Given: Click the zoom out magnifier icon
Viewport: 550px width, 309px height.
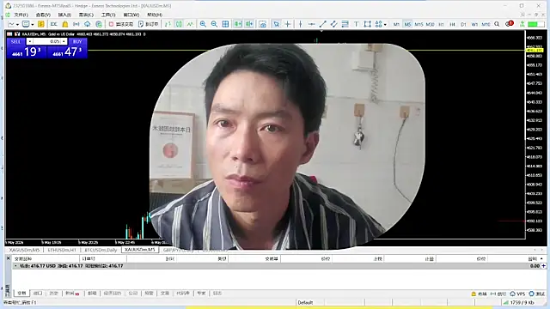Looking at the screenshot, I should [x=214, y=24].
